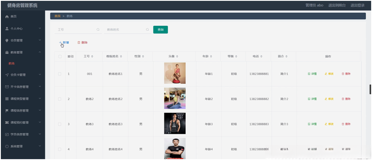
Task: Click the trash icon of top 删除
Action: (x=79, y=43)
